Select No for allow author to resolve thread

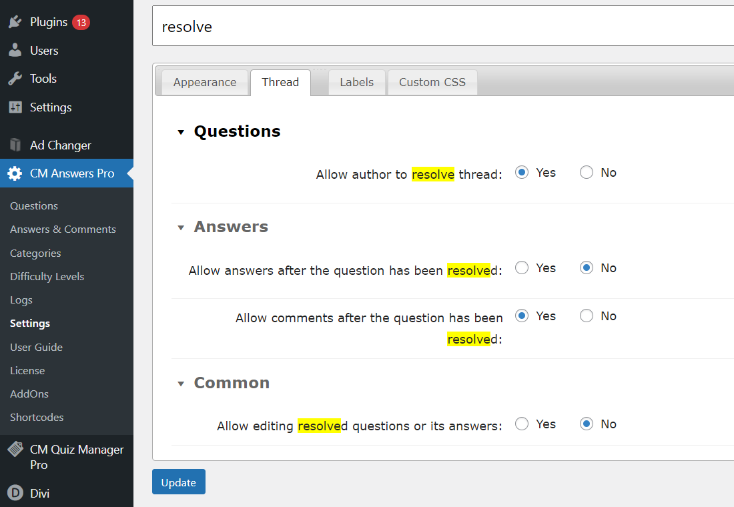[586, 172]
